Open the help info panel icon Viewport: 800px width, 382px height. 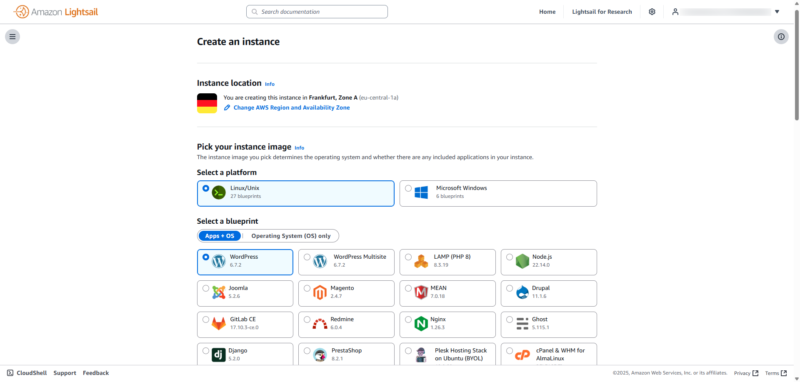(781, 37)
